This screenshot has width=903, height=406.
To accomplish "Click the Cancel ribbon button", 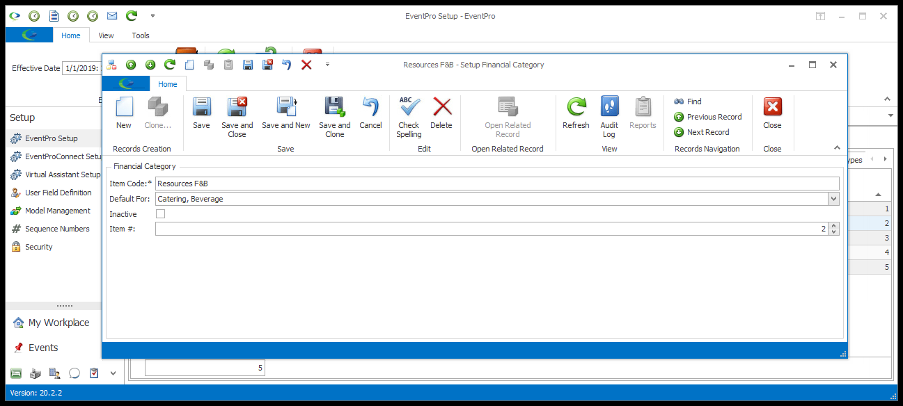I will [x=370, y=113].
